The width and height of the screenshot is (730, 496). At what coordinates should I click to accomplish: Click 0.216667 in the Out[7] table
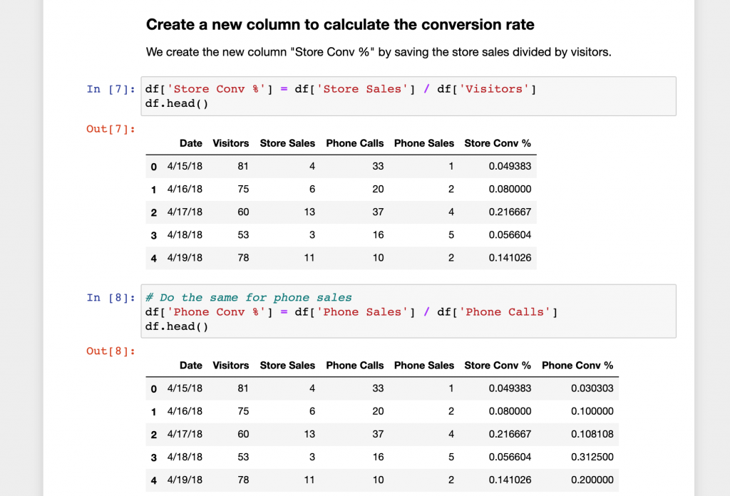point(510,212)
